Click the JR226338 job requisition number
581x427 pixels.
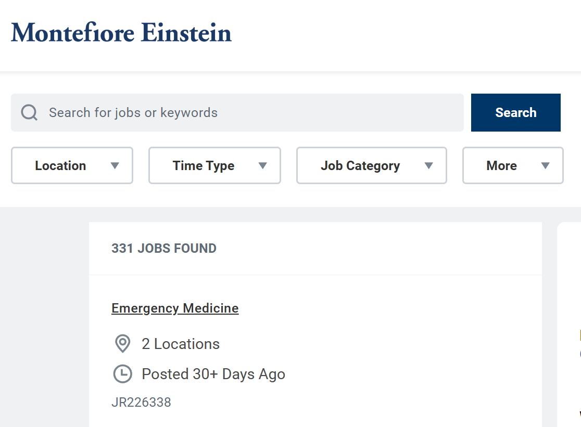coord(141,402)
